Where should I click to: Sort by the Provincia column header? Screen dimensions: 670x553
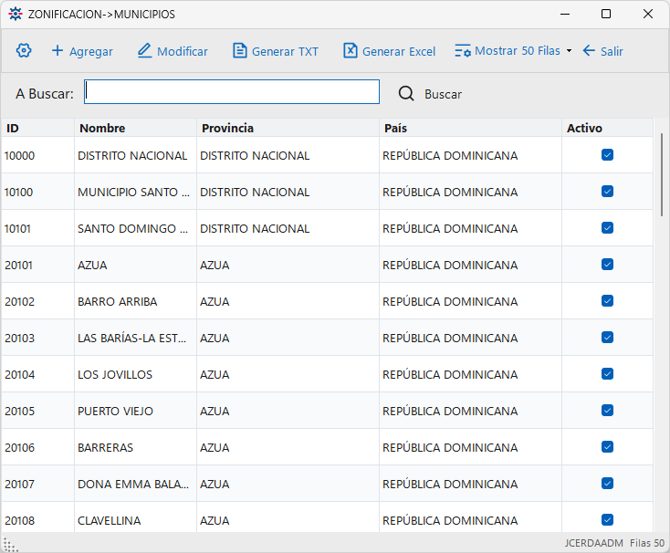pyautogui.click(x=288, y=128)
